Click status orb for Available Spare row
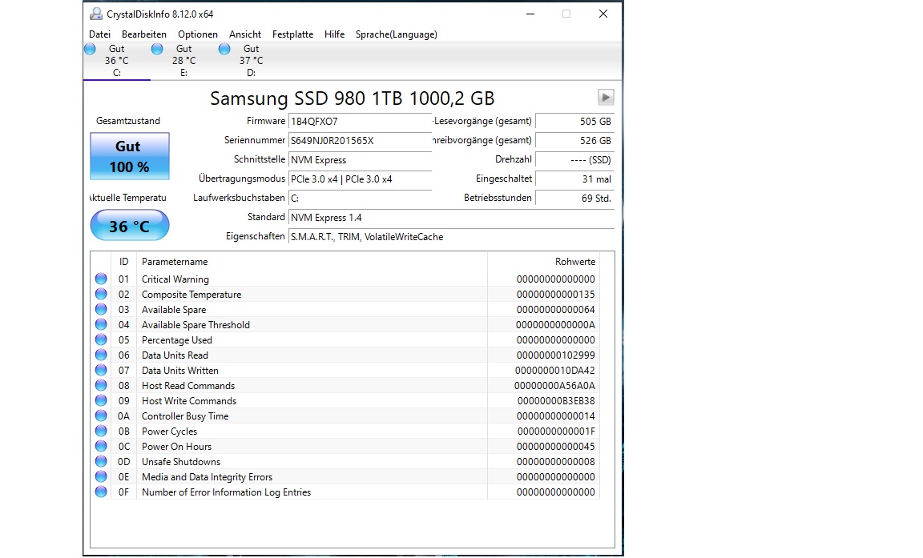The image size is (923, 558). click(101, 309)
